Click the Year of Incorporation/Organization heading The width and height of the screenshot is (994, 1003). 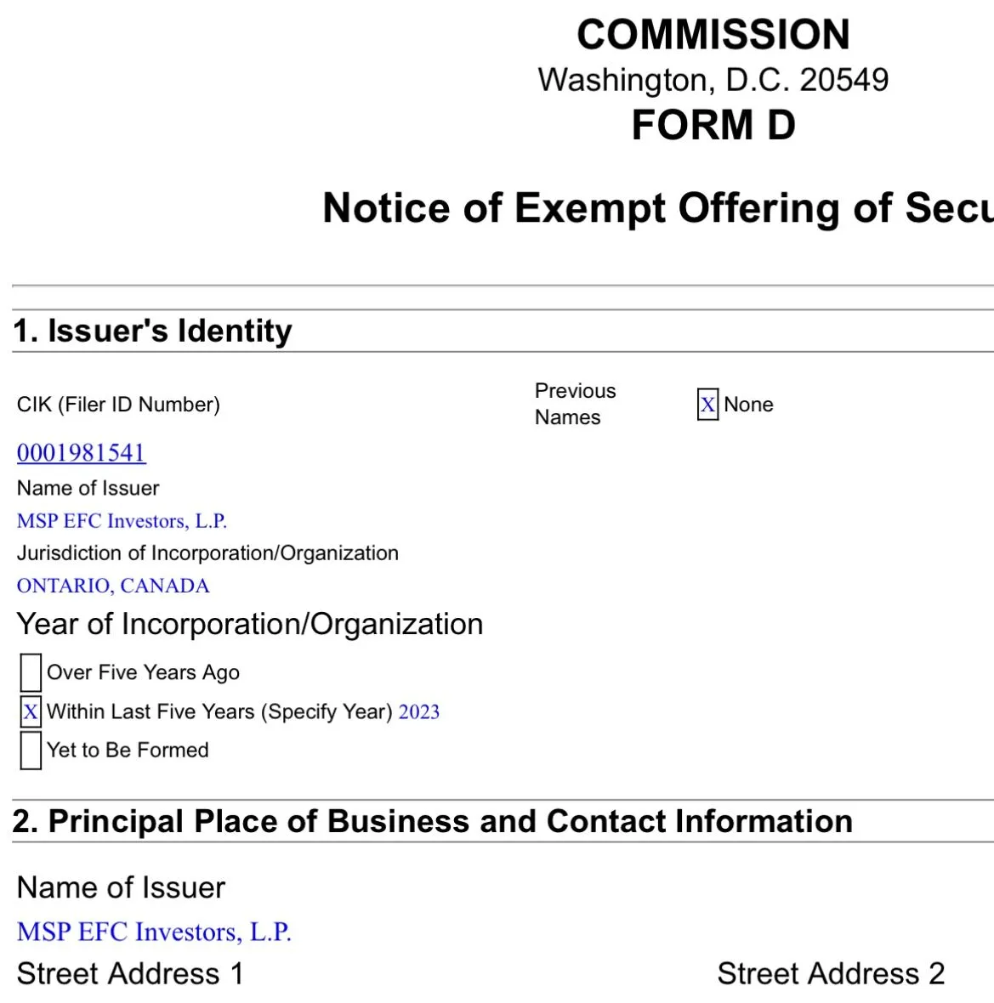(250, 624)
